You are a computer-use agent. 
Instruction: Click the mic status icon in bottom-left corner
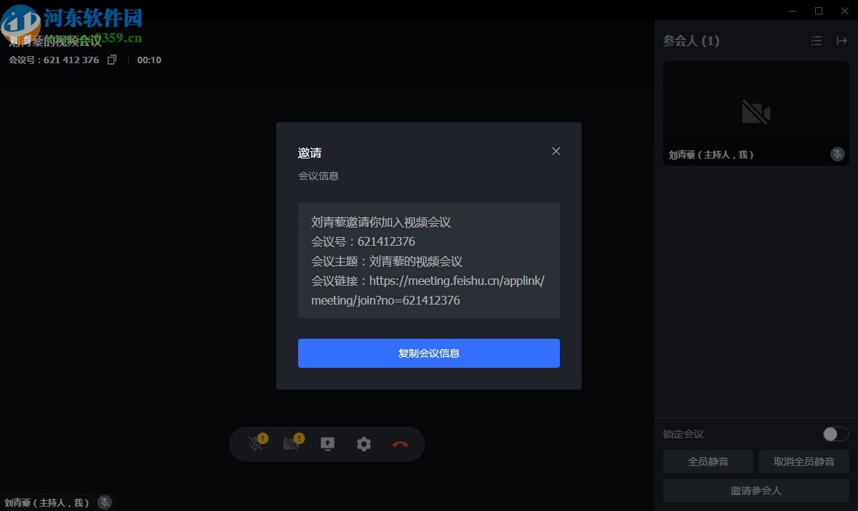tap(105, 502)
